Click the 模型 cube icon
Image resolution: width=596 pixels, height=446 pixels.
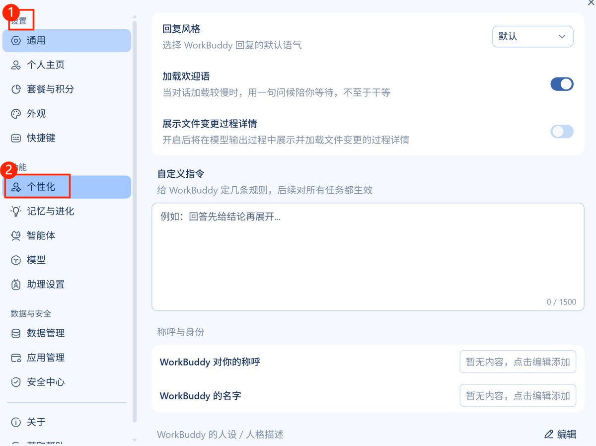pyautogui.click(x=16, y=260)
